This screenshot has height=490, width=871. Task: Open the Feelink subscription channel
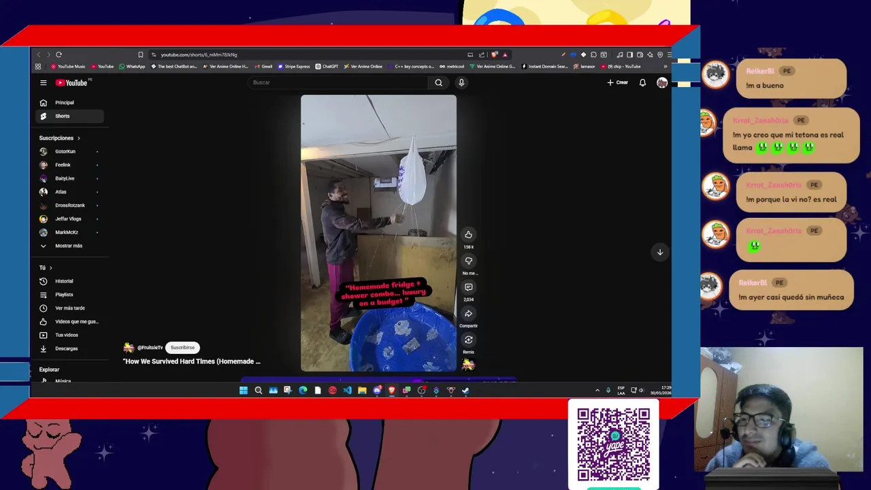point(69,165)
